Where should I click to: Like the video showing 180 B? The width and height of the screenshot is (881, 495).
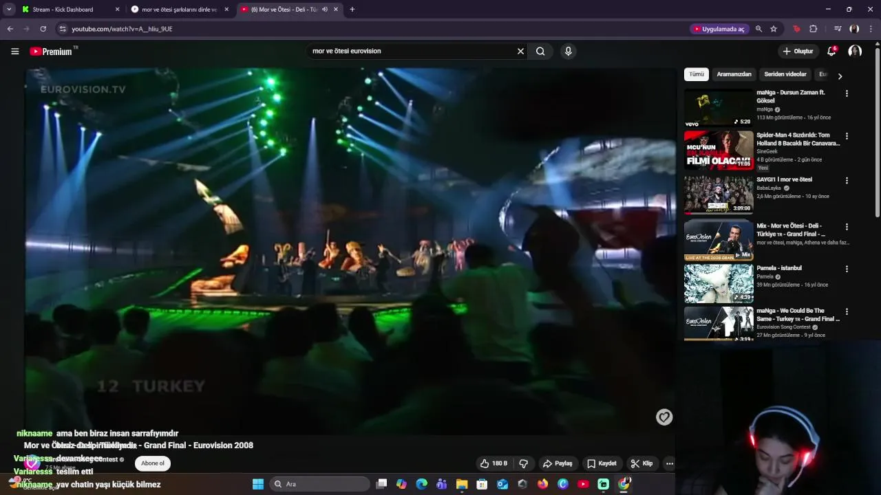coord(494,463)
